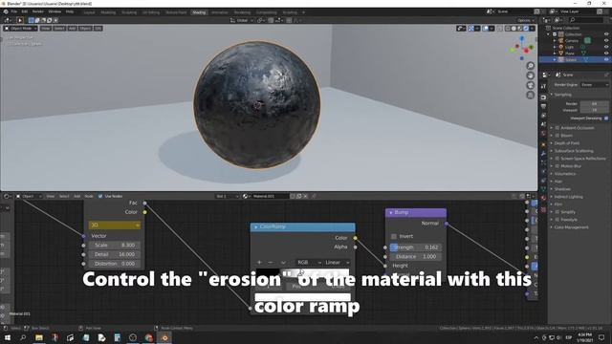Select material preview shading mode
Image resolution: width=612 pixels, height=344 pixels.
(520, 29)
